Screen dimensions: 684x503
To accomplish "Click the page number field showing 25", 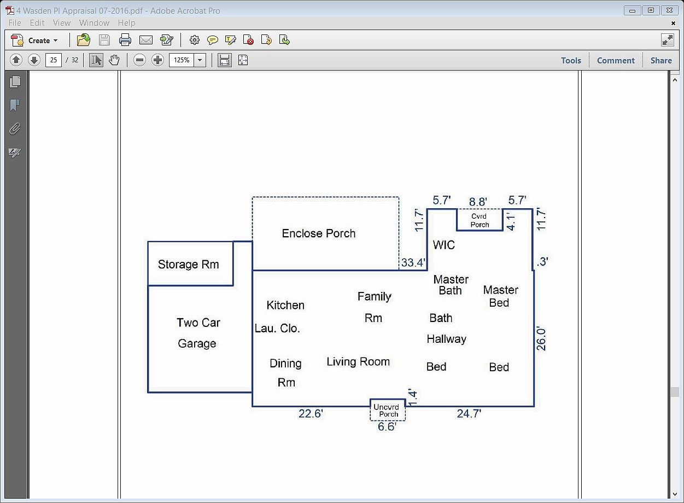I will click(54, 60).
